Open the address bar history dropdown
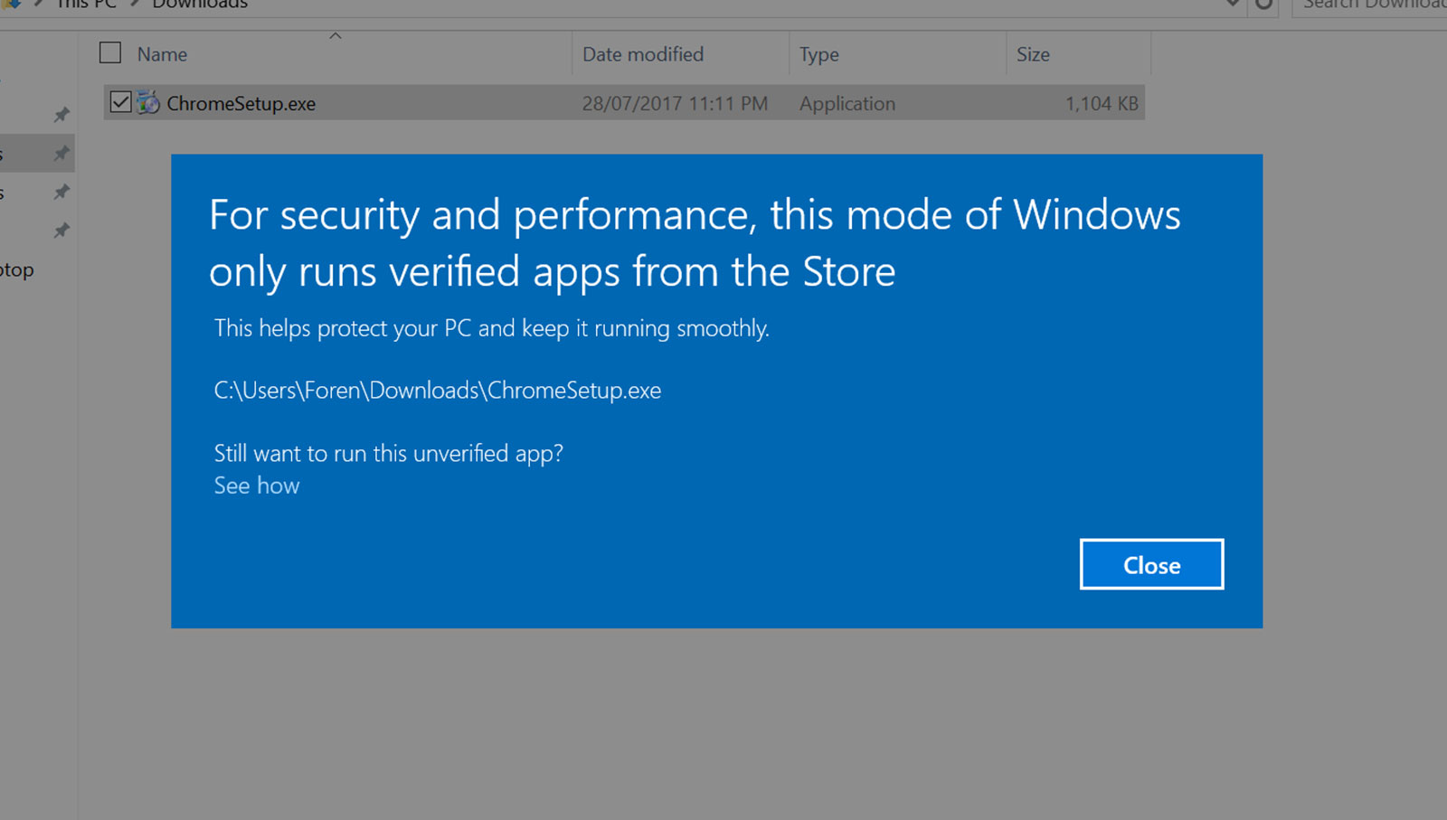The width and height of the screenshot is (1447, 820). click(x=1232, y=4)
